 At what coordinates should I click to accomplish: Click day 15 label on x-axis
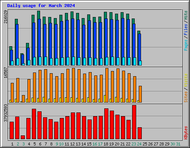point(89,144)
